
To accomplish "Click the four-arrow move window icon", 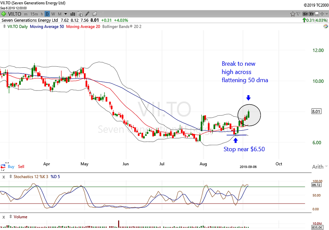I will [x=322, y=14].
